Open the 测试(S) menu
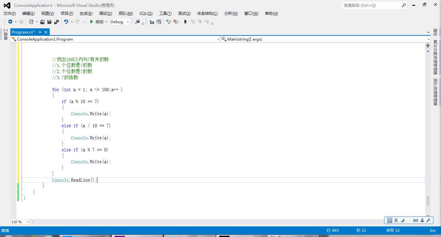Viewport: 441px width, 237px height. tap(184, 13)
